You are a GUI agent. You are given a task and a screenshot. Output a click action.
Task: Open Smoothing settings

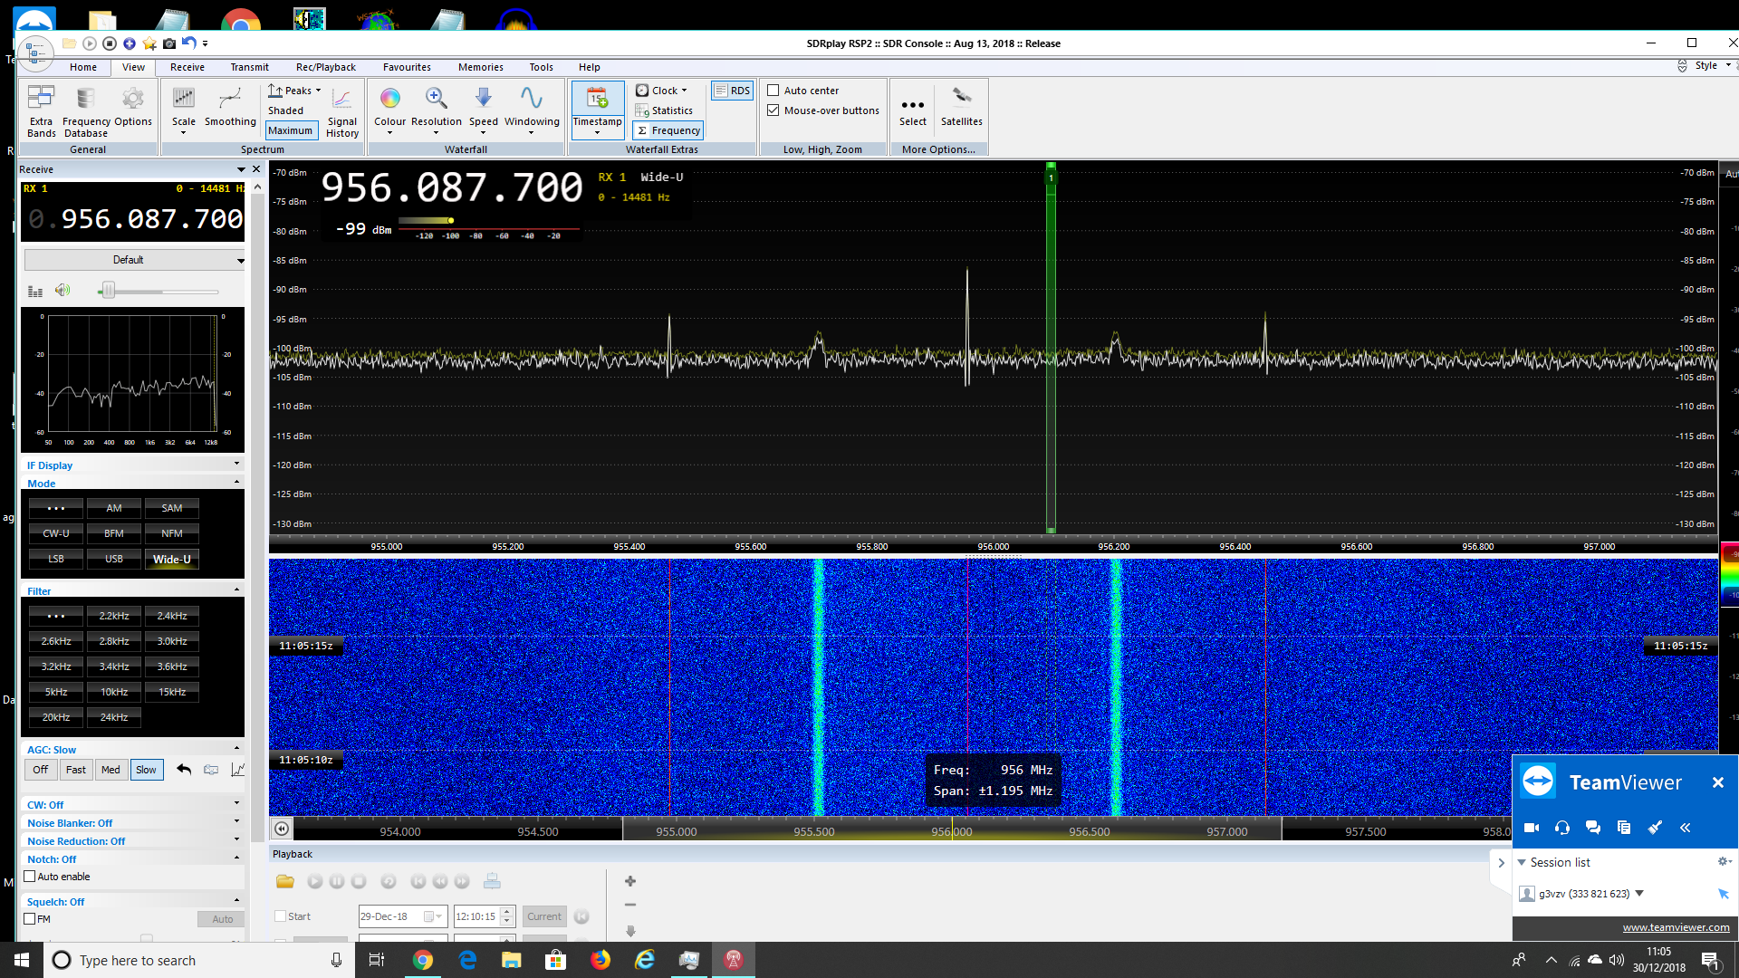[230, 105]
